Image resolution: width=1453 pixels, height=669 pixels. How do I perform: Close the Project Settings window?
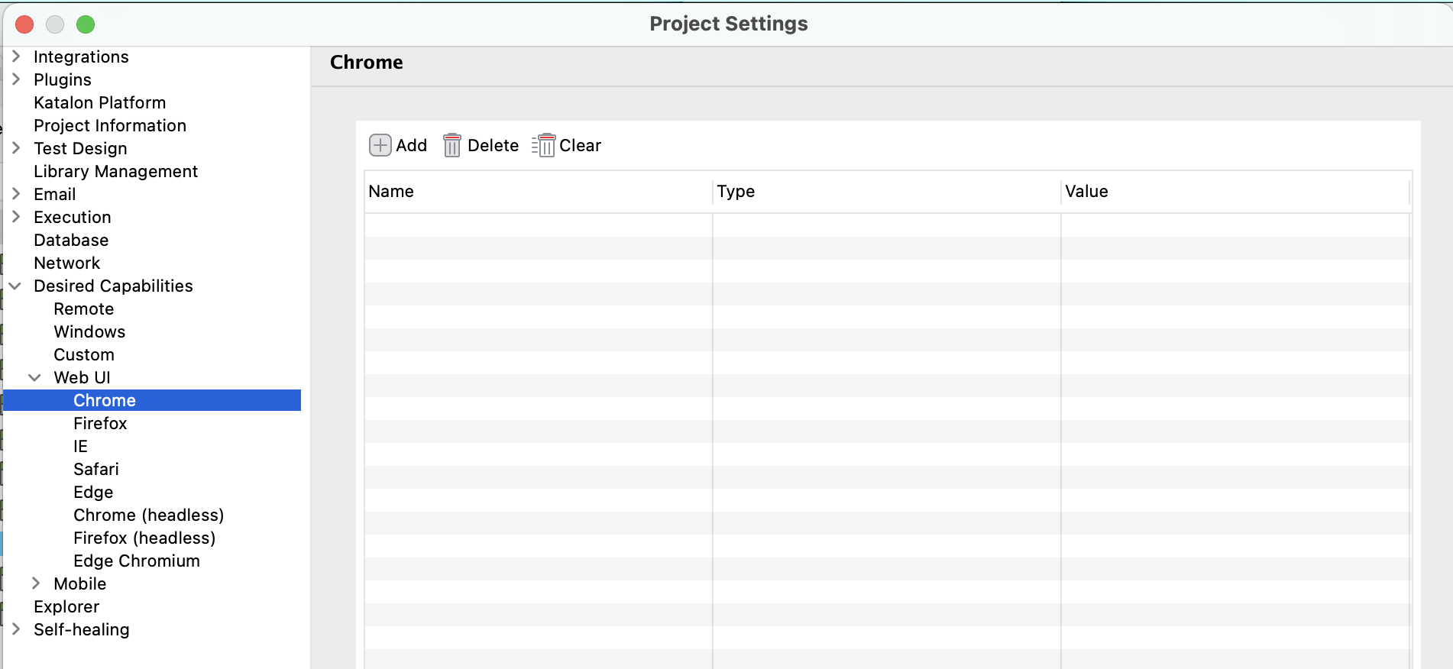pos(24,24)
